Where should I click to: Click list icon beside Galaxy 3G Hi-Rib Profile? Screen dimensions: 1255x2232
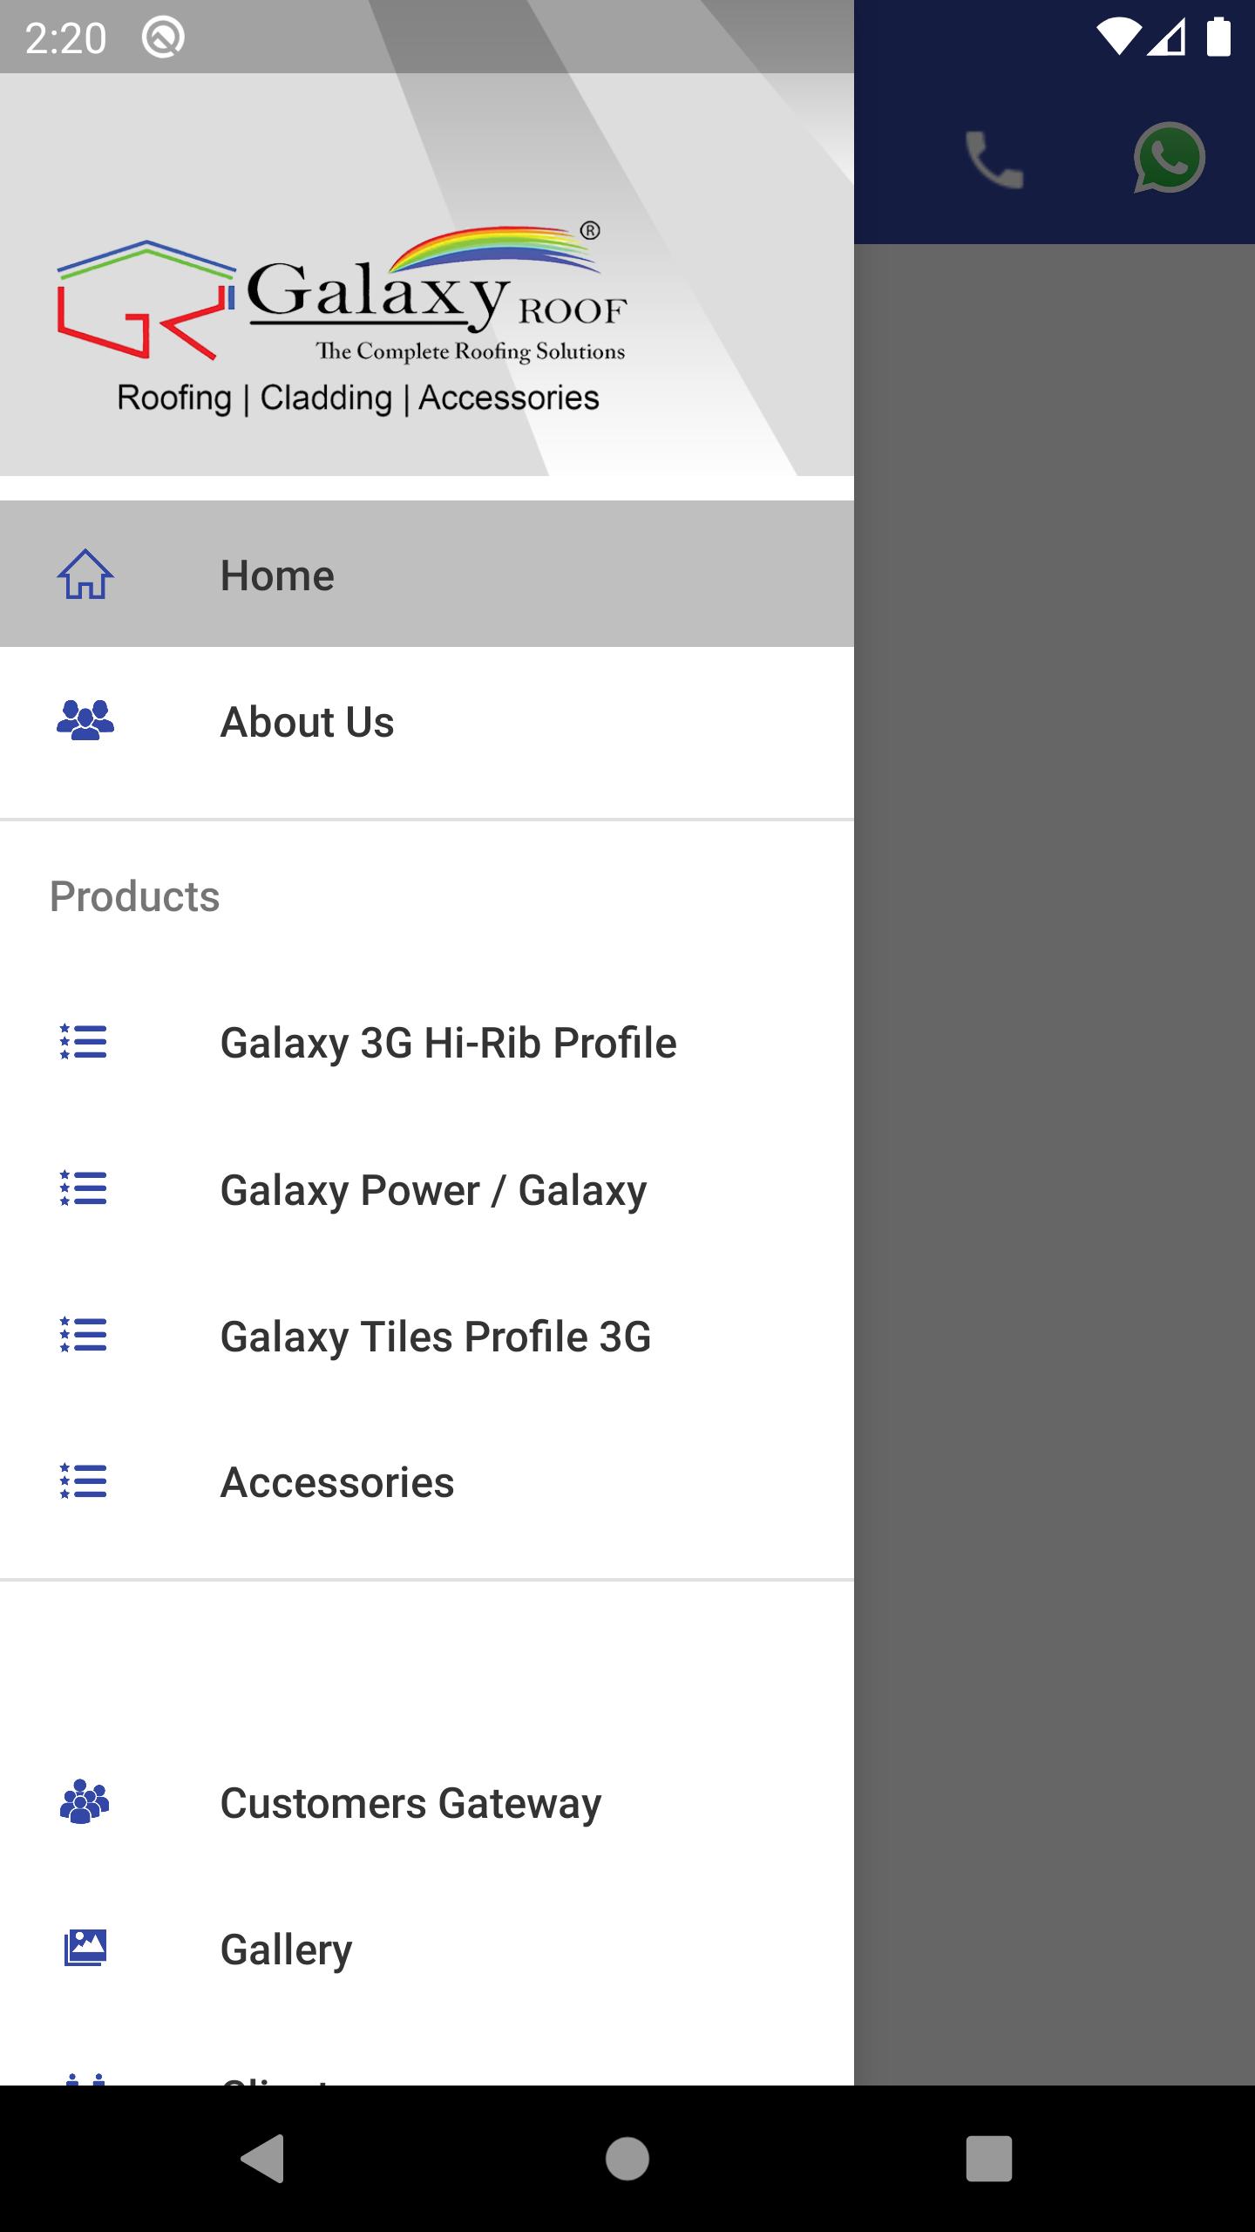point(84,1042)
